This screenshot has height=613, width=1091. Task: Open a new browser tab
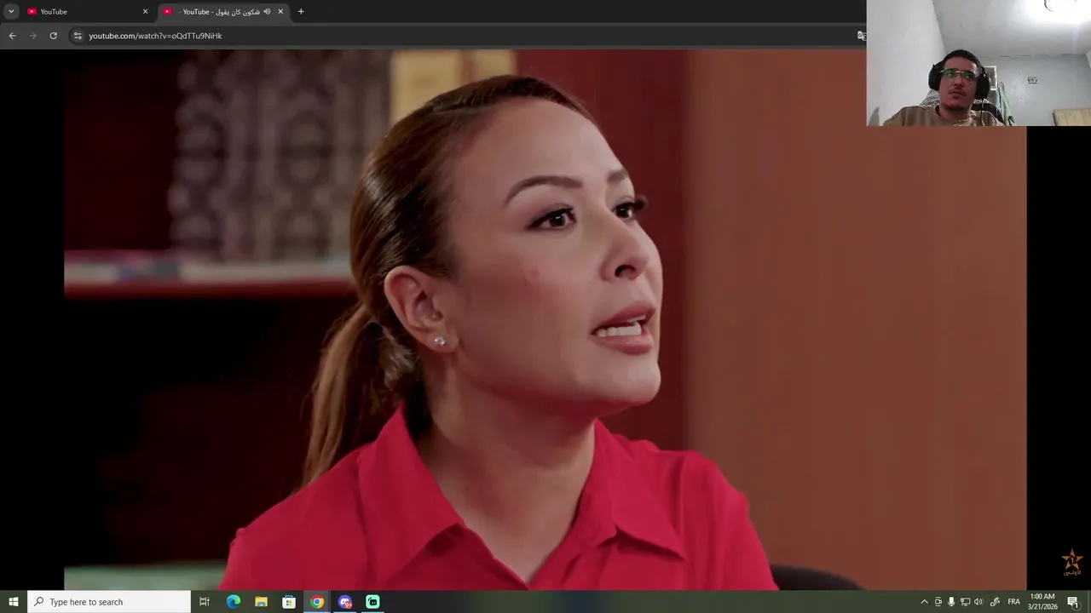click(x=301, y=12)
